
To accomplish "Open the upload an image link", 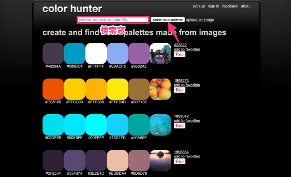I will click(x=200, y=20).
